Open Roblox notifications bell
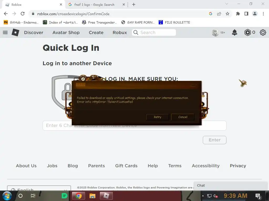Screen dimensions: 269x201 point(235,32)
